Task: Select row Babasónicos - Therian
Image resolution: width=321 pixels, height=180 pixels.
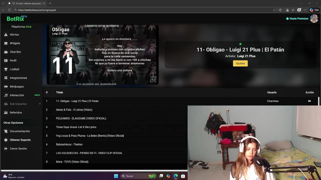Action: (115, 144)
